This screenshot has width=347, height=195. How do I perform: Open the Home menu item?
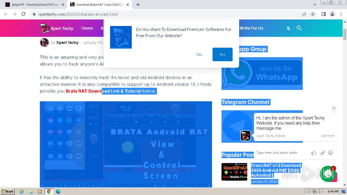[87, 28]
